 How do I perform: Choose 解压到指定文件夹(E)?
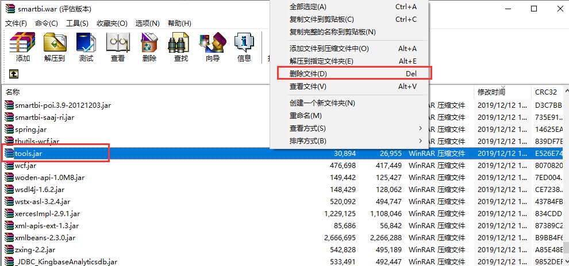point(350,61)
